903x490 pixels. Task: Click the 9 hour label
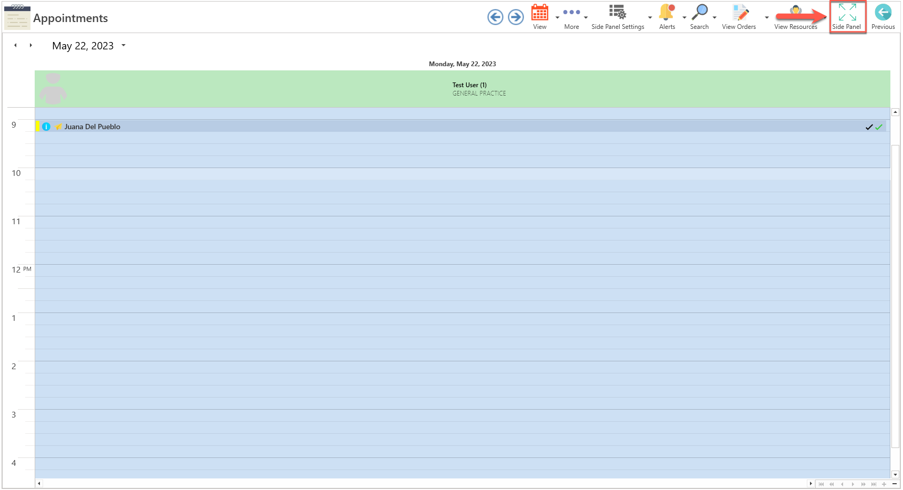click(x=14, y=125)
